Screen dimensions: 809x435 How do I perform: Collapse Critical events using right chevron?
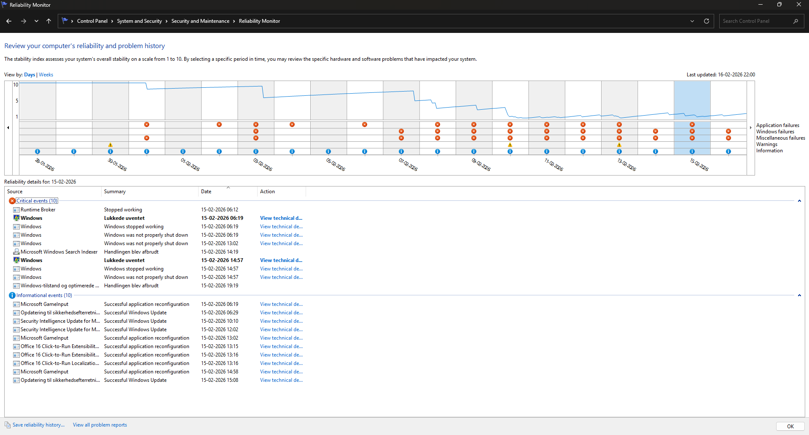[799, 201]
